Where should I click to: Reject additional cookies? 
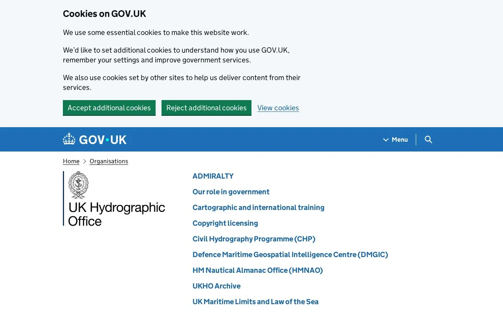click(x=206, y=108)
